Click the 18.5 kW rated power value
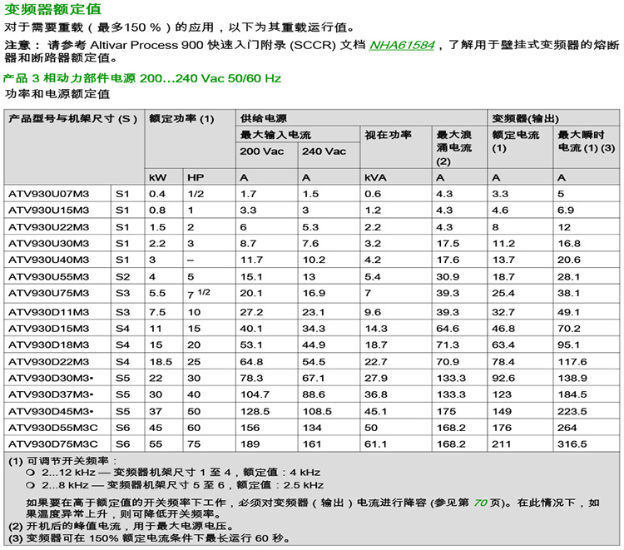This screenshot has height=550, width=624. 161,361
